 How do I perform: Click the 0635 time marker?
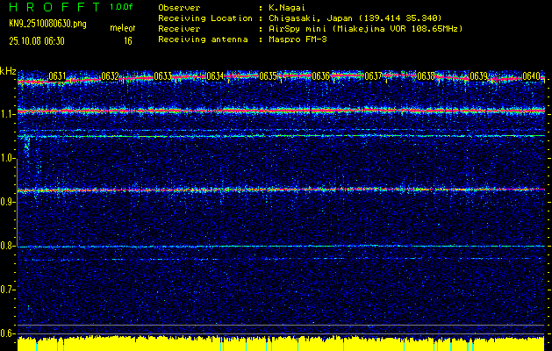tap(268, 76)
